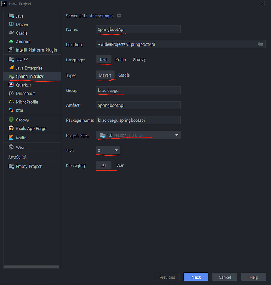271x285 pixels.
Task: Select the Maven generator entry
Action: 32,25
